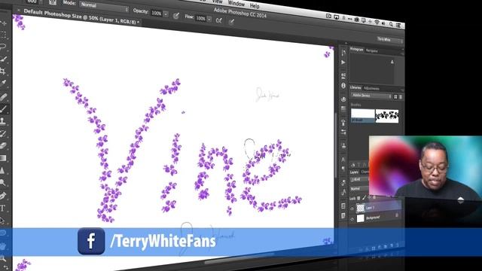Open the Clone Source icon in dock
Screen dimensions: 482x271
click(x=343, y=145)
